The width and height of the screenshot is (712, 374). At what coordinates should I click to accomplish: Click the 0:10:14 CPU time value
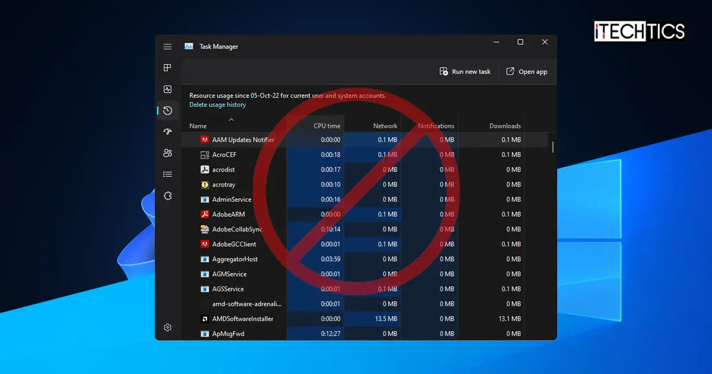[x=331, y=229]
